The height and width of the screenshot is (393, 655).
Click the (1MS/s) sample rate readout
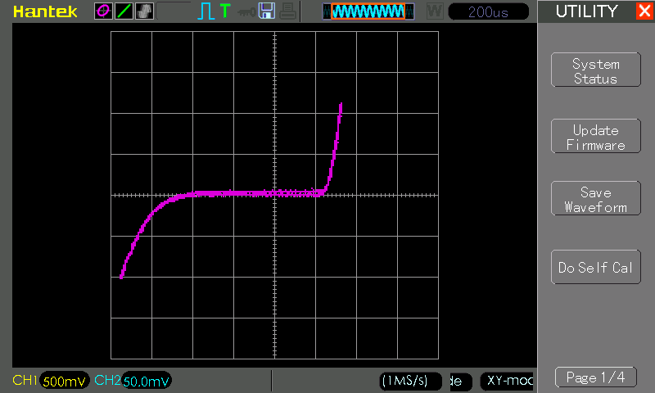pos(410,381)
